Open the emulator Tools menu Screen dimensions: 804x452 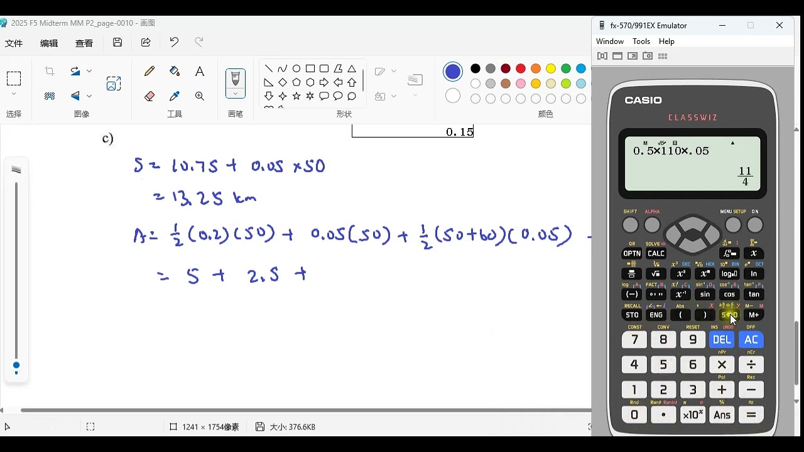click(641, 41)
